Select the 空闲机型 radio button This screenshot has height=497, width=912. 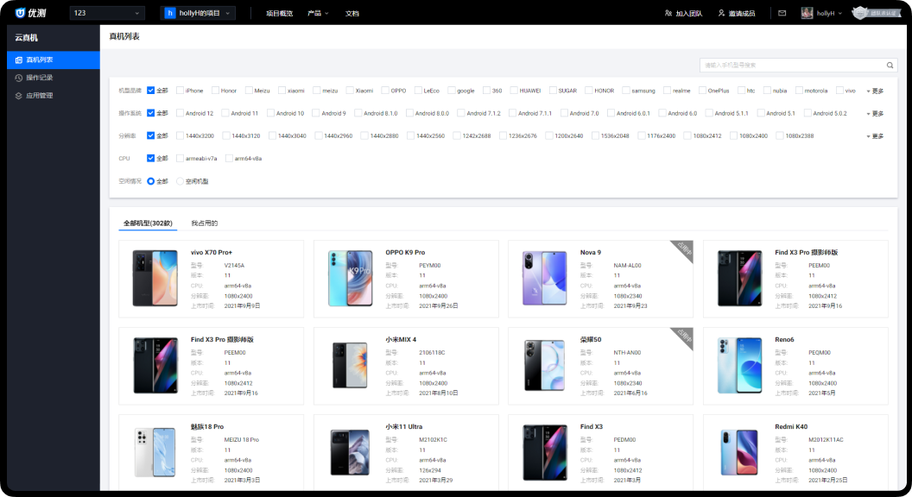coord(180,181)
